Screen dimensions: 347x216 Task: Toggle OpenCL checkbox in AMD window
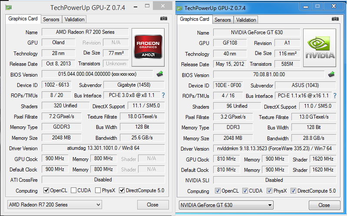pyautogui.click(x=46, y=190)
